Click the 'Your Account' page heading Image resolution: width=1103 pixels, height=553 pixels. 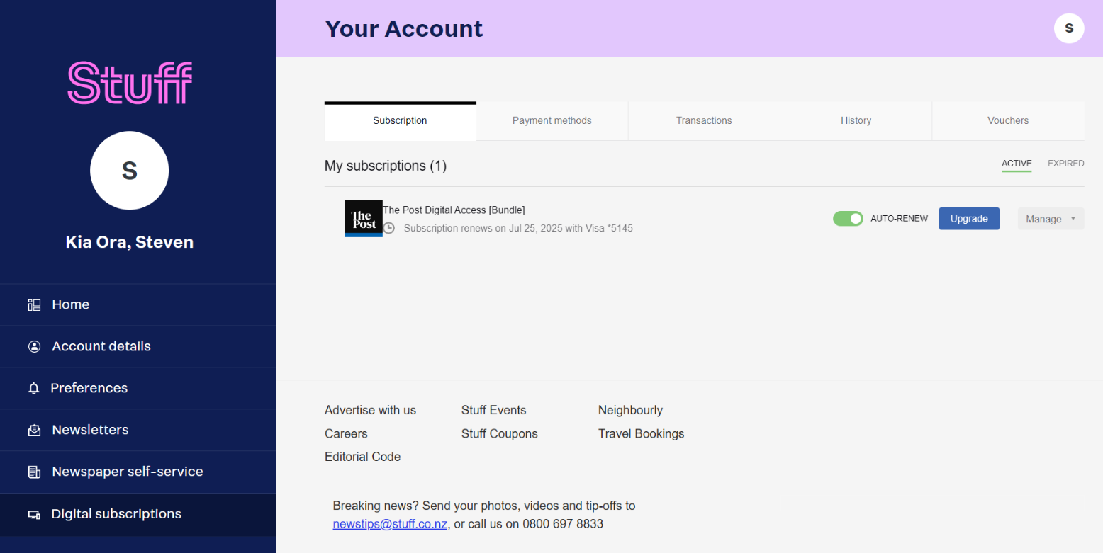click(x=403, y=28)
